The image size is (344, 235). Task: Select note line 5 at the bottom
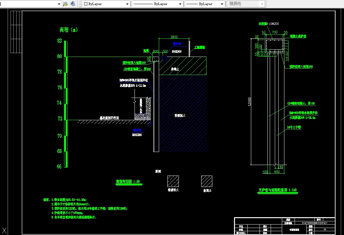74,217
